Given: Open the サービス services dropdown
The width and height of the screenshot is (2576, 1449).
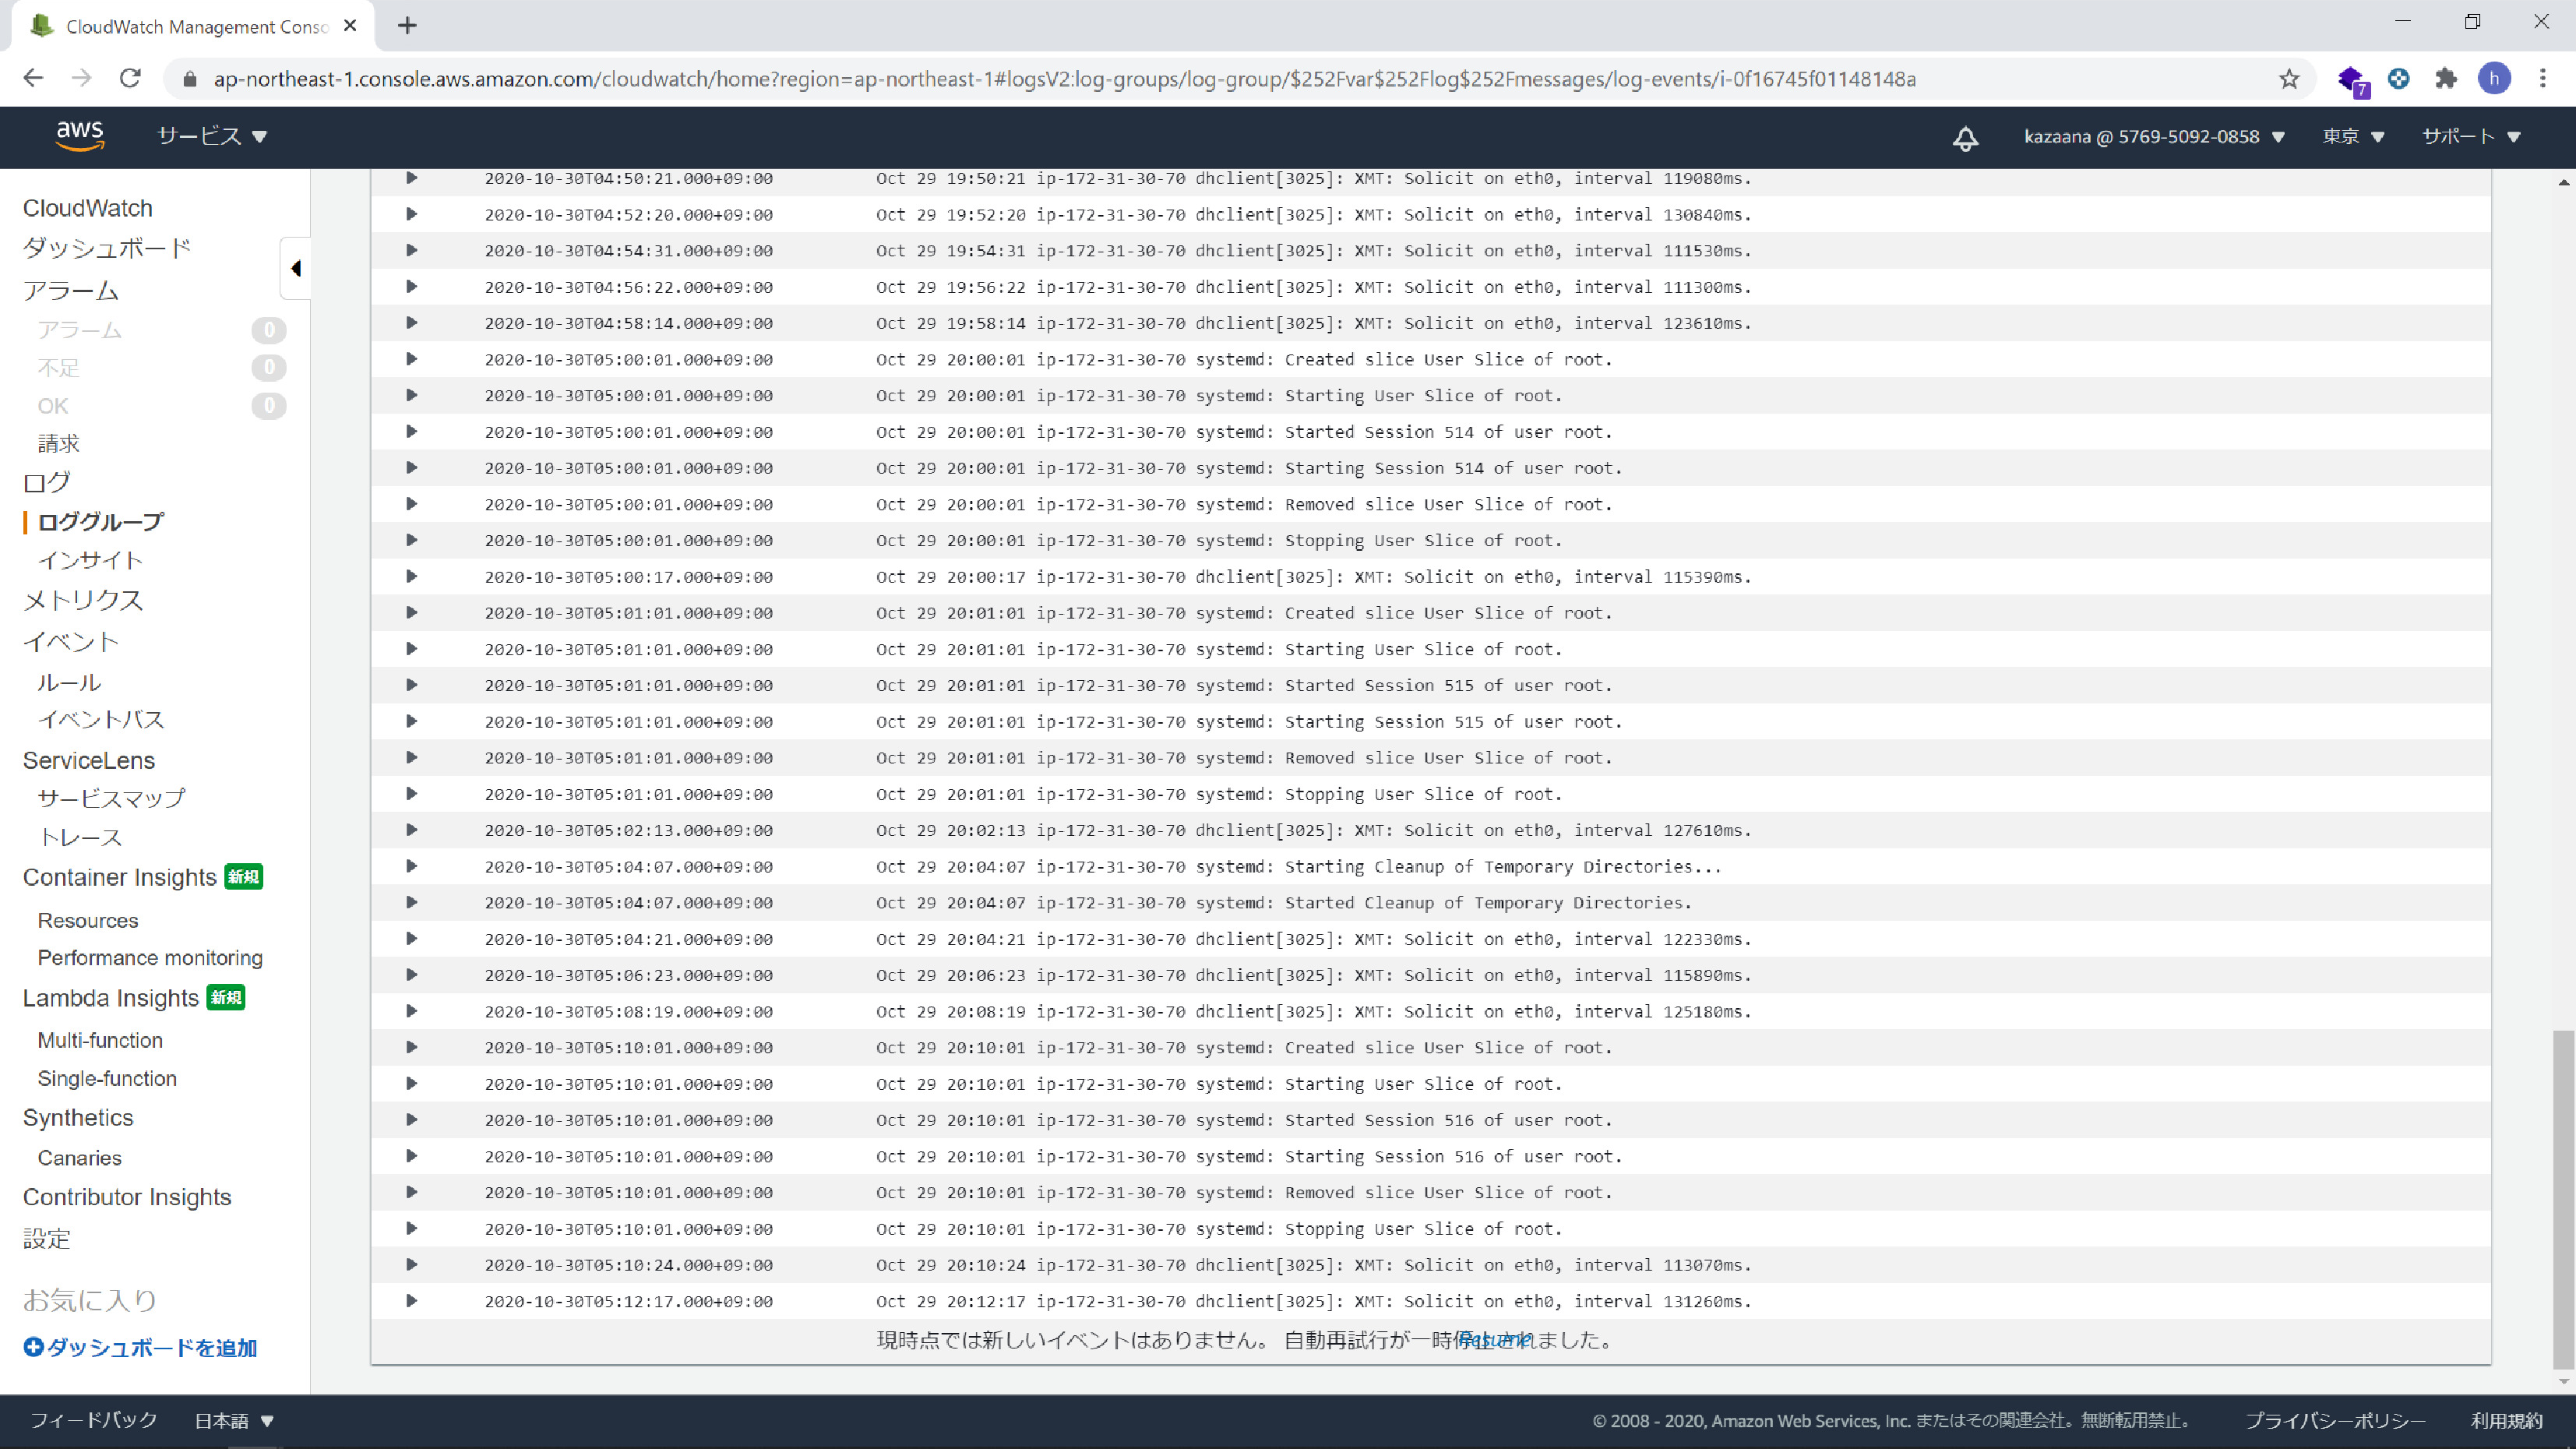Looking at the screenshot, I should pyautogui.click(x=212, y=136).
